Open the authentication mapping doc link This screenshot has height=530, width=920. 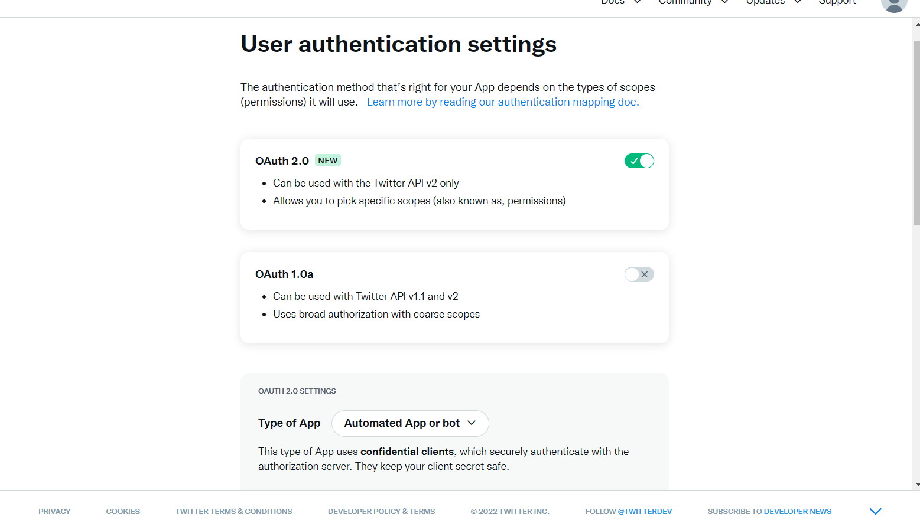pyautogui.click(x=502, y=102)
